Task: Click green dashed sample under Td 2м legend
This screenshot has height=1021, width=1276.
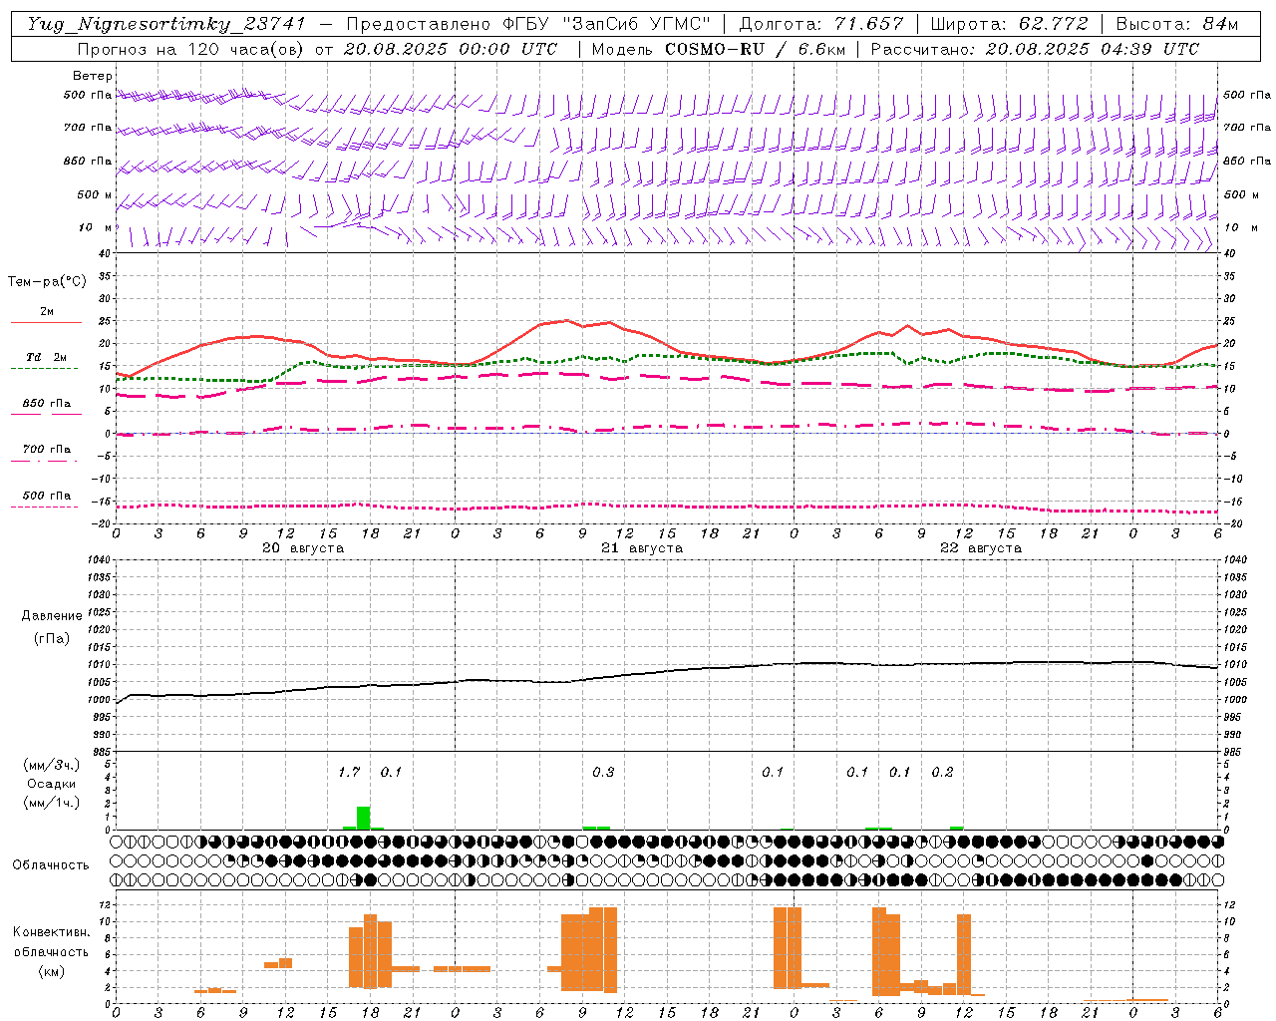Action: (x=44, y=369)
